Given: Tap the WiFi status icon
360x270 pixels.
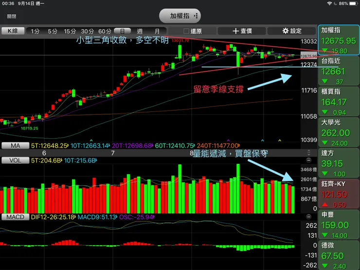Looking at the screenshot, I should (x=329, y=3).
